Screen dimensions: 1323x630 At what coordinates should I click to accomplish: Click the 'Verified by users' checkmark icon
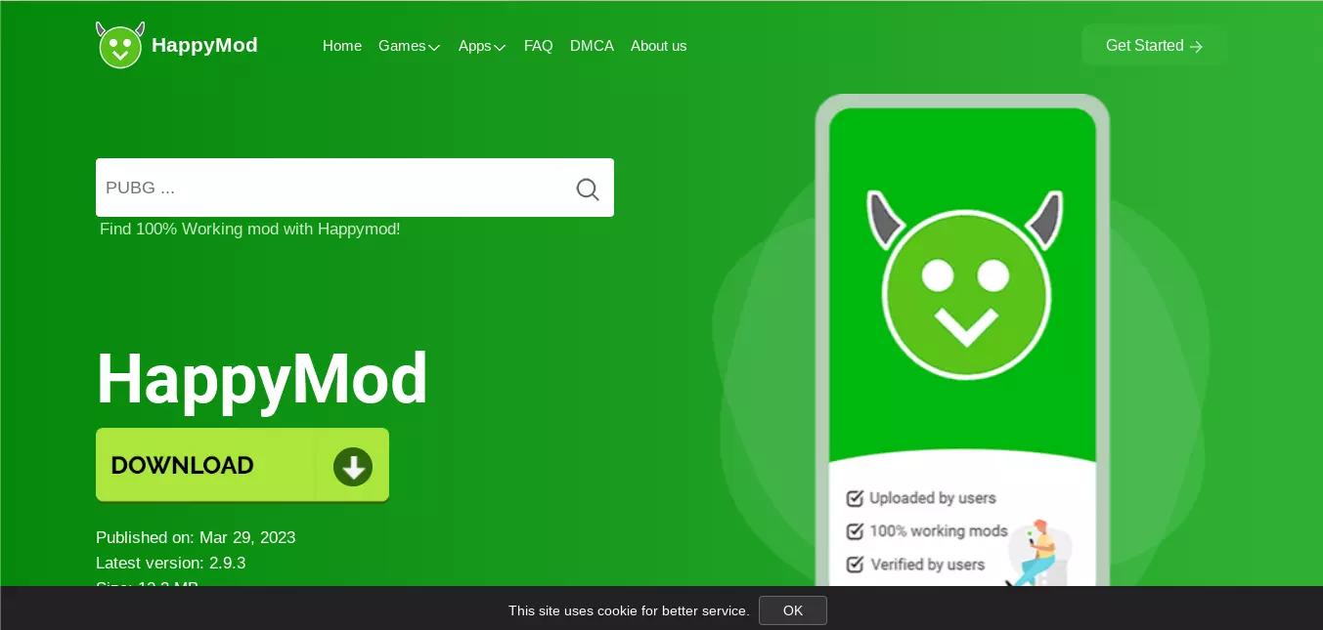point(855,565)
